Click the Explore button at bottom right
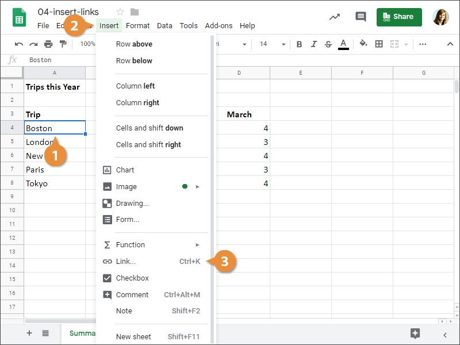The image size is (460, 345). [415, 333]
